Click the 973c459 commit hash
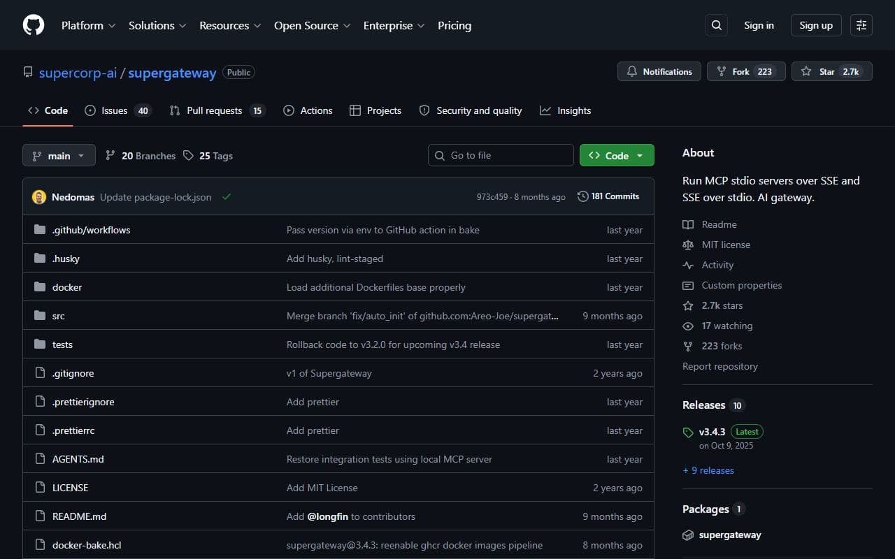Screen dimensions: 895x559 click(x=492, y=197)
